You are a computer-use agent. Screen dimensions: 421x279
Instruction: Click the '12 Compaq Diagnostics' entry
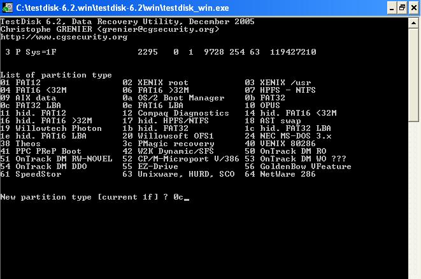[176, 113]
